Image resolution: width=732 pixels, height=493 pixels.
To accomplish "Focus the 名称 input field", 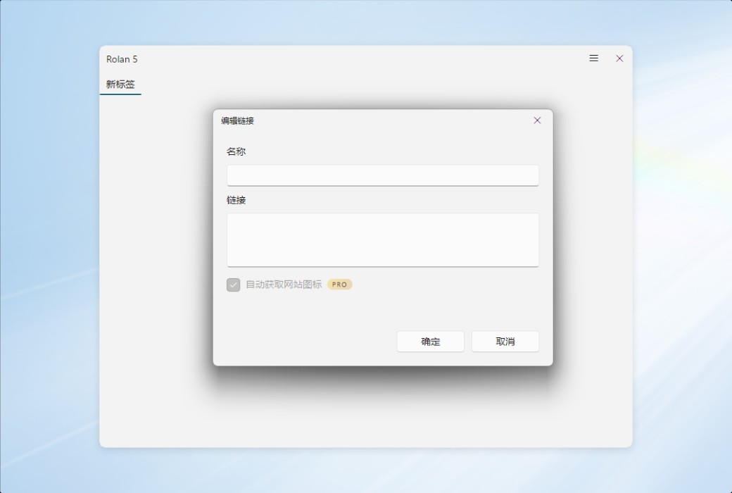I will 383,175.
